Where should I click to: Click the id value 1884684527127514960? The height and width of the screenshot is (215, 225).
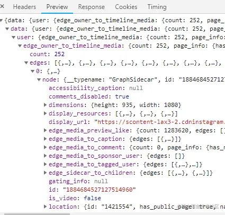[x=100, y=190]
